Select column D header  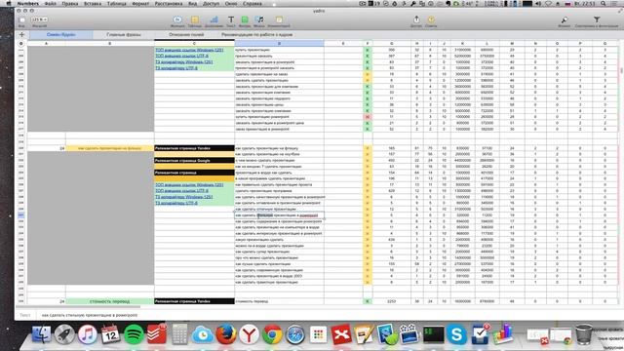pyautogui.click(x=279, y=43)
